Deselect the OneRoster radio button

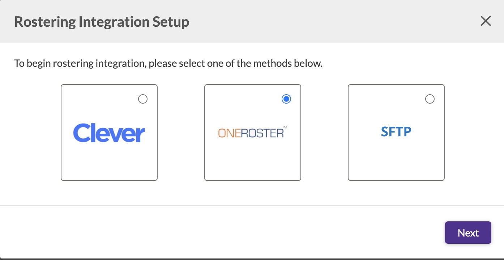pyautogui.click(x=286, y=99)
